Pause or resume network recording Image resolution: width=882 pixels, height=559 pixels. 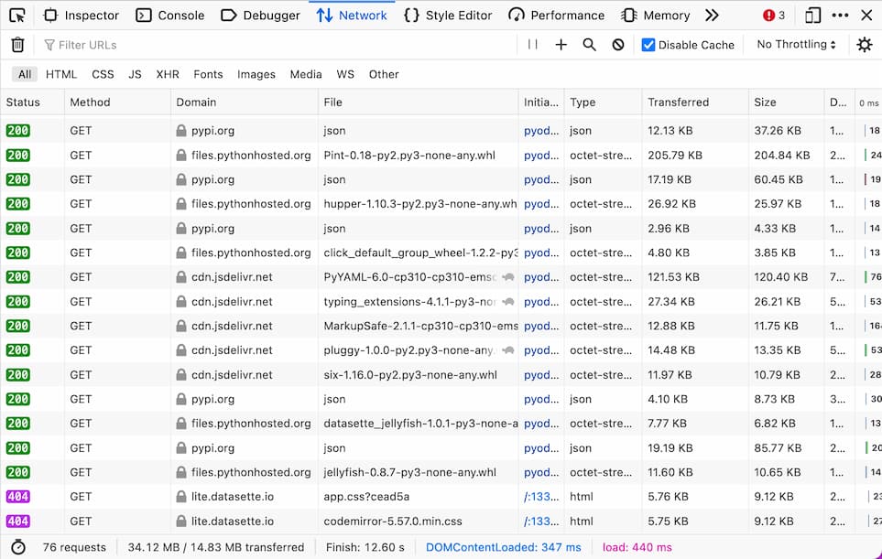coord(533,45)
